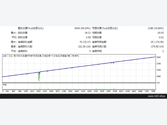This screenshot has height=125, width=167.
Task: Click the 2790 y-axis label
Action: [159, 64]
